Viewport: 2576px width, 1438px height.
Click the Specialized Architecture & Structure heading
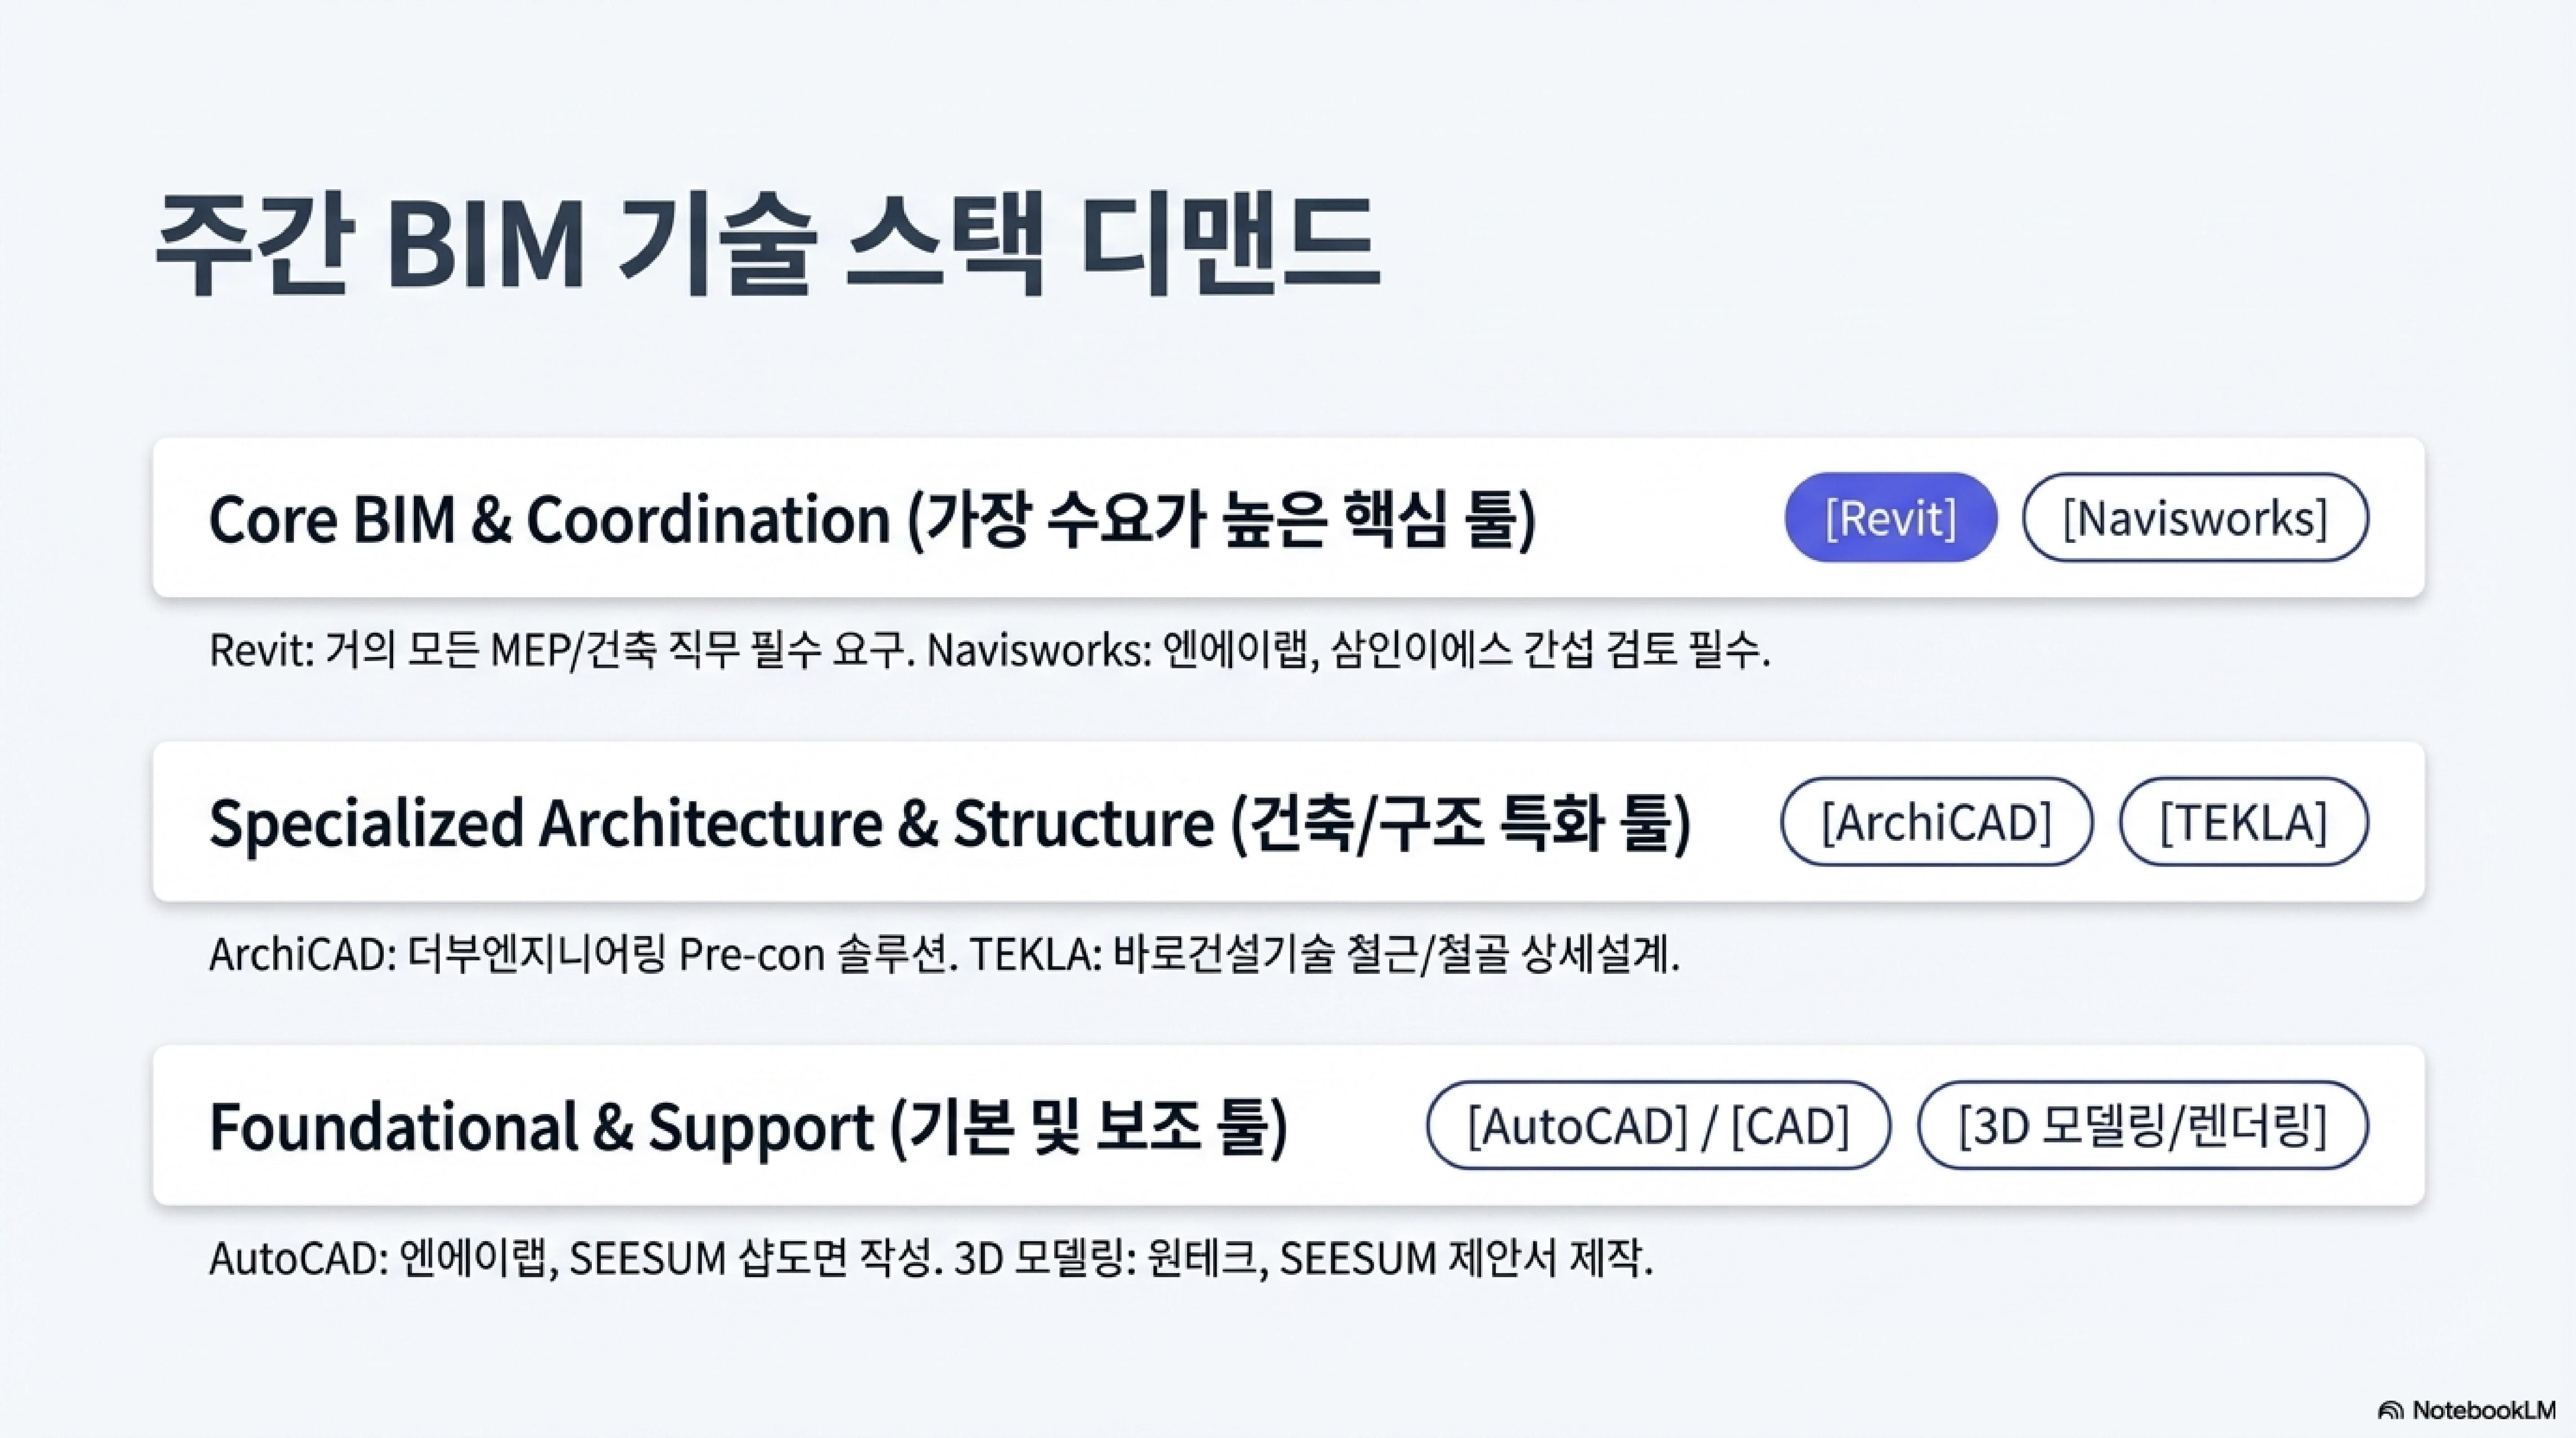(x=949, y=824)
